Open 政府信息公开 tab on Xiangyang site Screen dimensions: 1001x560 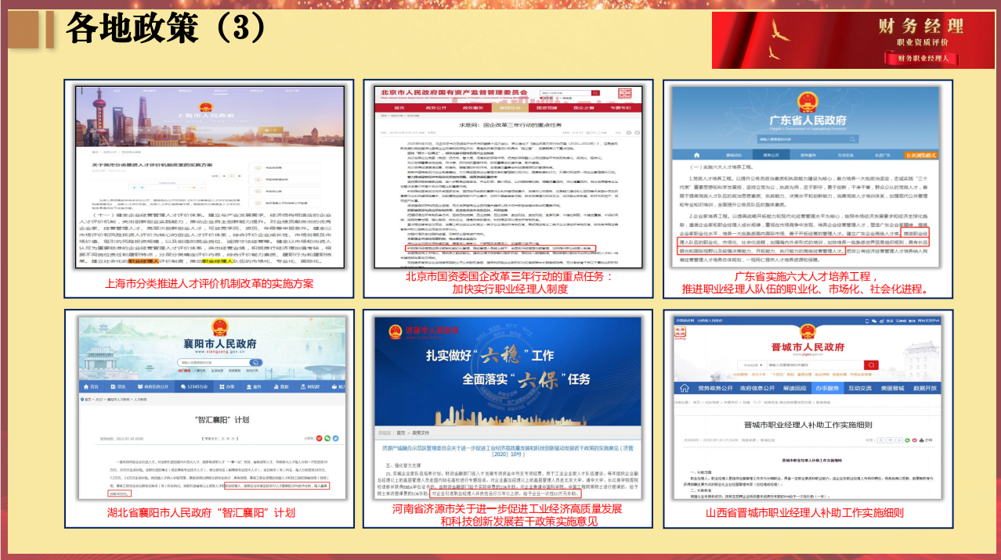pyautogui.click(x=153, y=386)
